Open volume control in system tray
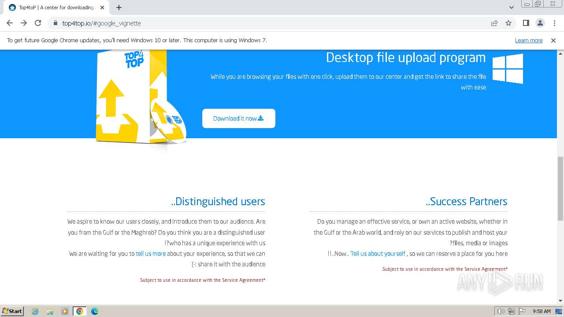 tap(501, 311)
